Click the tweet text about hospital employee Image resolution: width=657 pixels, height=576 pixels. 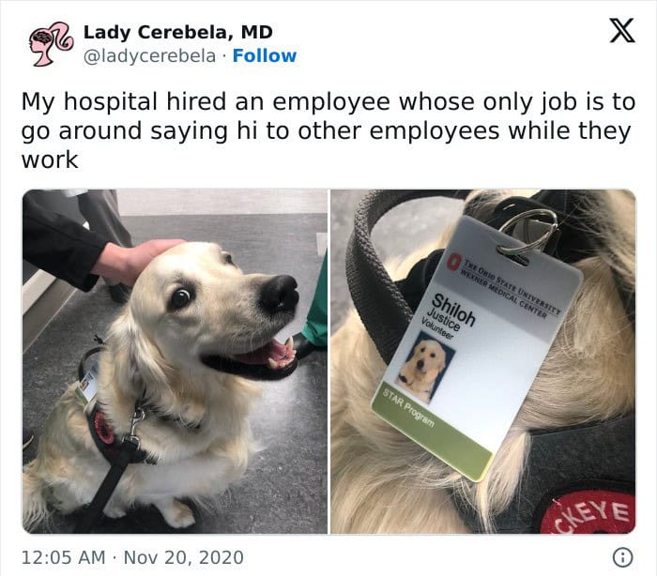coord(328,130)
